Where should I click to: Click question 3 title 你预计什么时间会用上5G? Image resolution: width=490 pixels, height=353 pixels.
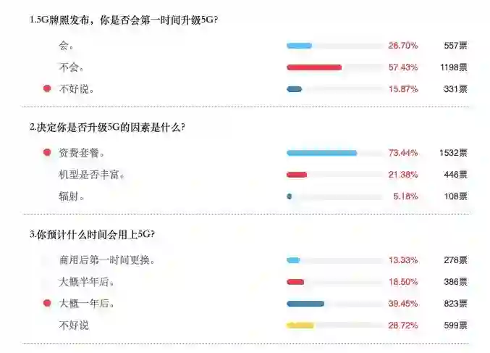92,234
